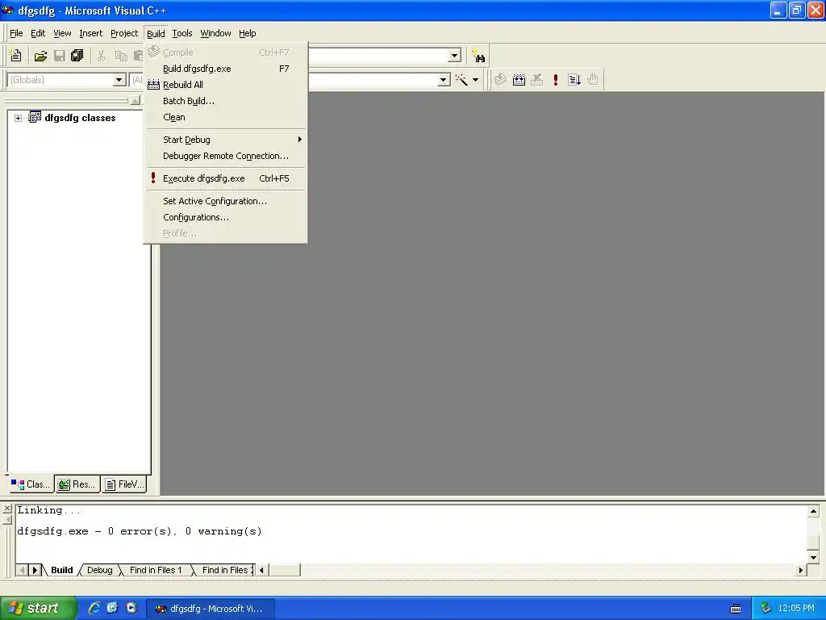Open the Tools menu

click(182, 33)
